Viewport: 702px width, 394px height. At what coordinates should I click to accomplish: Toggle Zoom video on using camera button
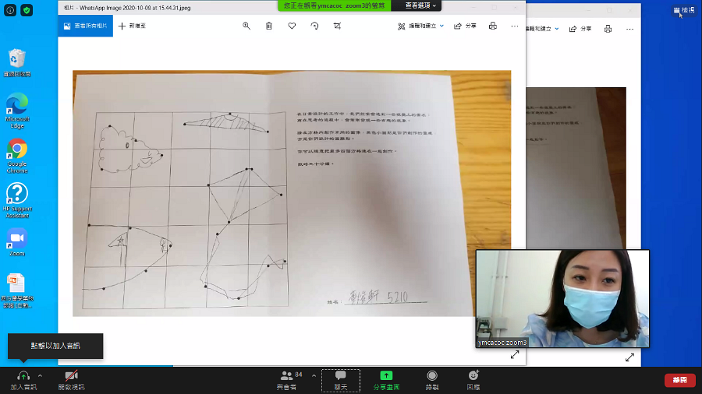pyautogui.click(x=71, y=380)
